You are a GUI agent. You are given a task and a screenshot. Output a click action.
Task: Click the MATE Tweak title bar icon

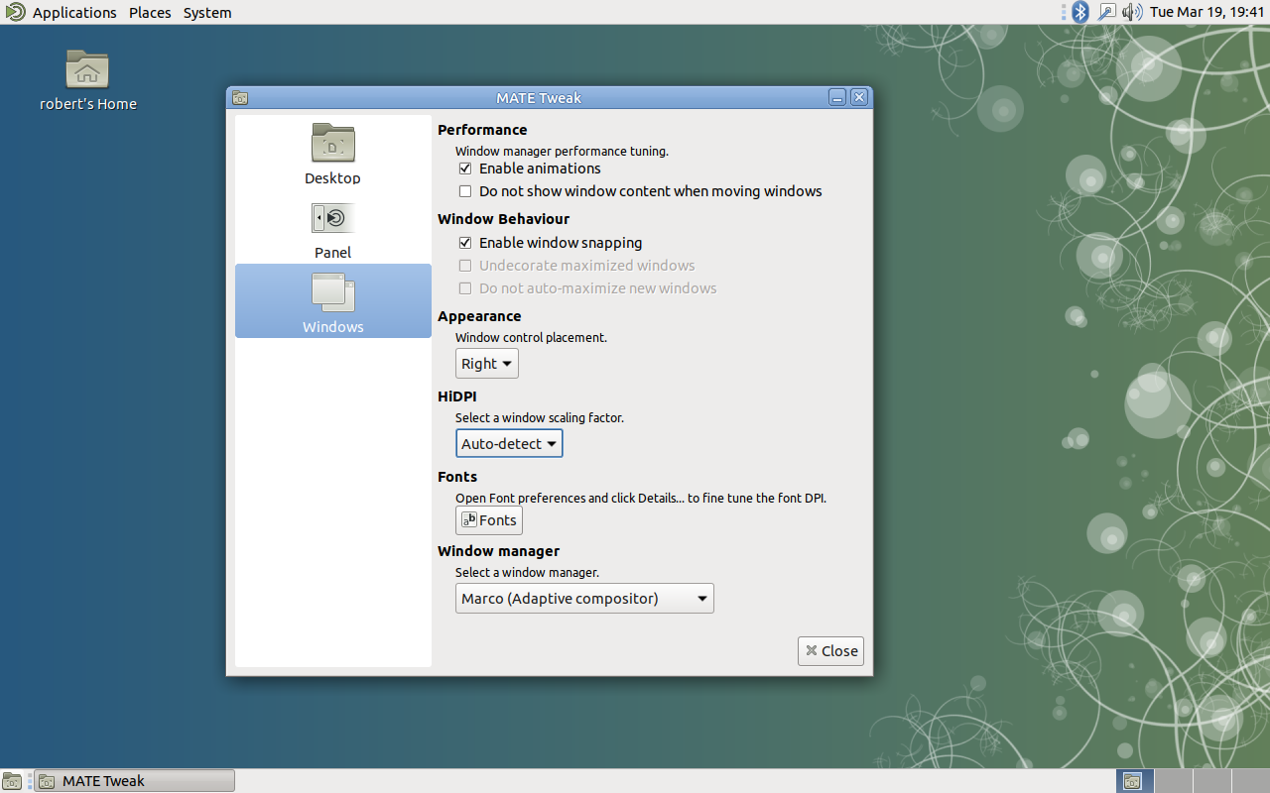pos(239,97)
